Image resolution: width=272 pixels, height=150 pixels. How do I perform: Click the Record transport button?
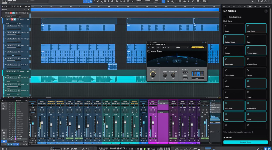[x=149, y=149]
